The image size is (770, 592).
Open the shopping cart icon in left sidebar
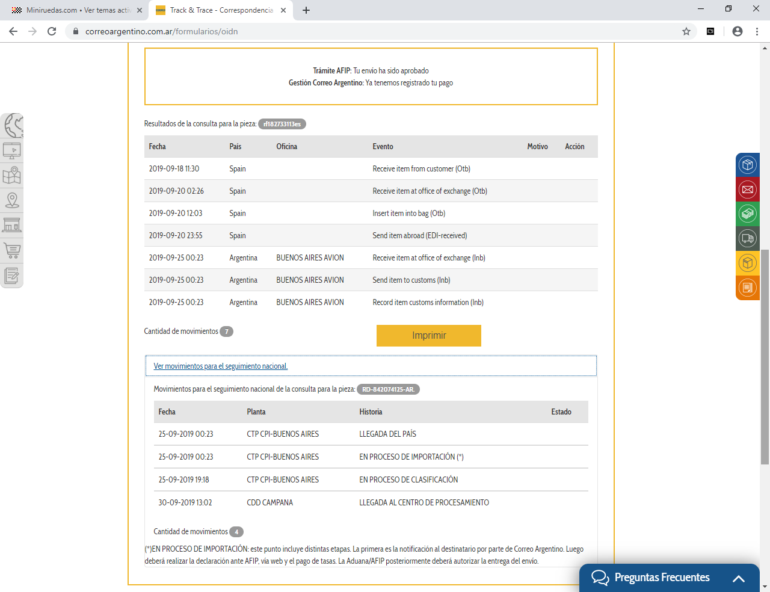tap(12, 250)
